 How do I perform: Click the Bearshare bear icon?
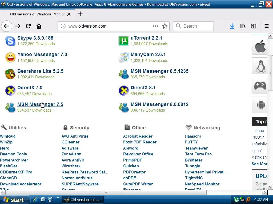click(10, 74)
